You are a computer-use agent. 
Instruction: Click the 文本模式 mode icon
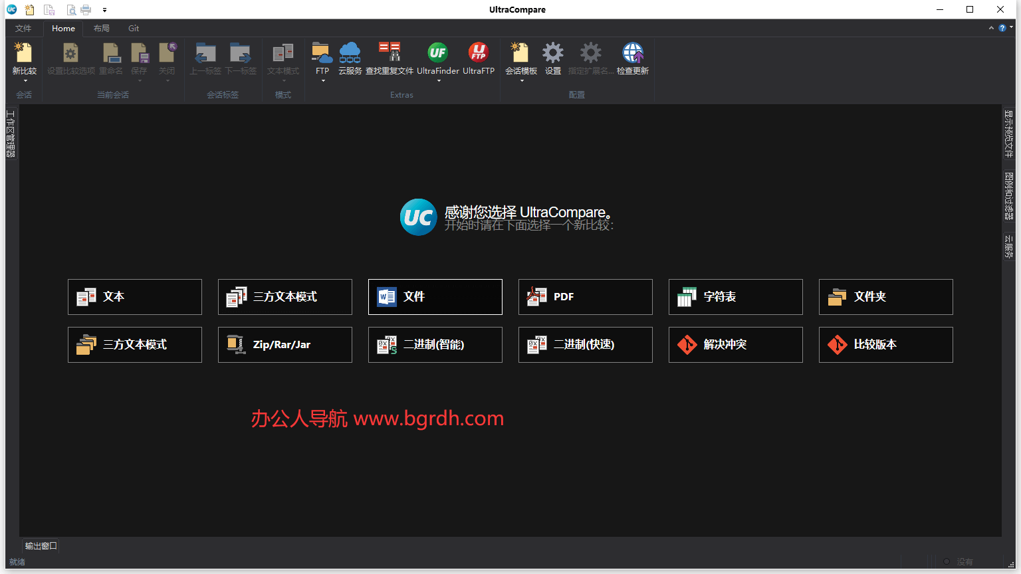pos(283,53)
